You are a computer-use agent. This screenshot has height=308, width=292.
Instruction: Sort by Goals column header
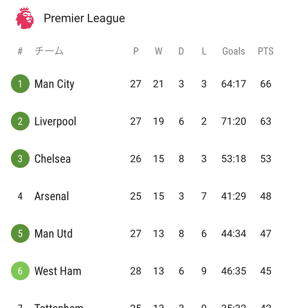[234, 51]
